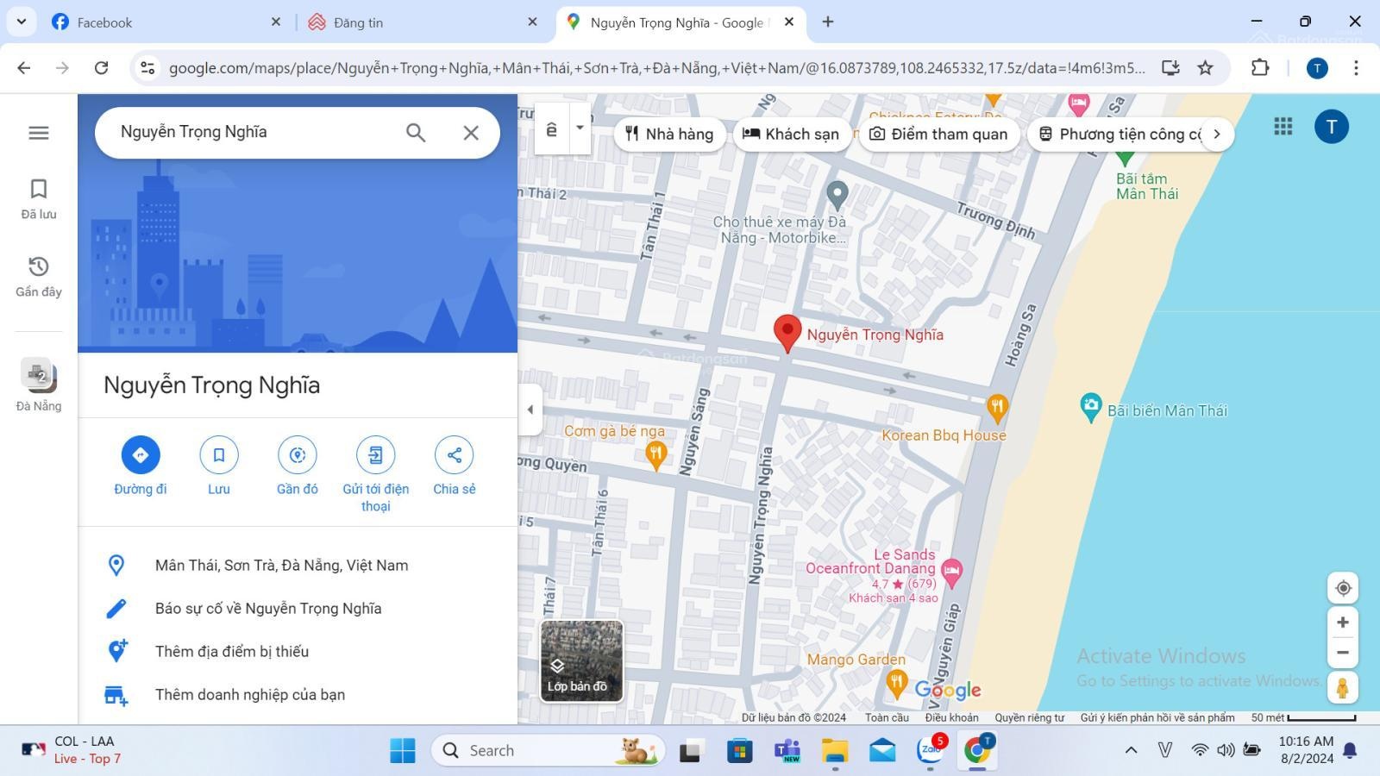Click the Đường đi directions icon

point(141,455)
